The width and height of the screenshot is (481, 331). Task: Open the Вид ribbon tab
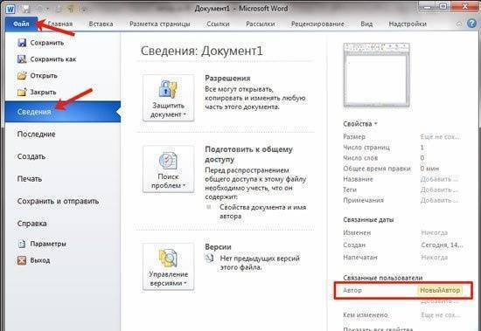click(366, 24)
